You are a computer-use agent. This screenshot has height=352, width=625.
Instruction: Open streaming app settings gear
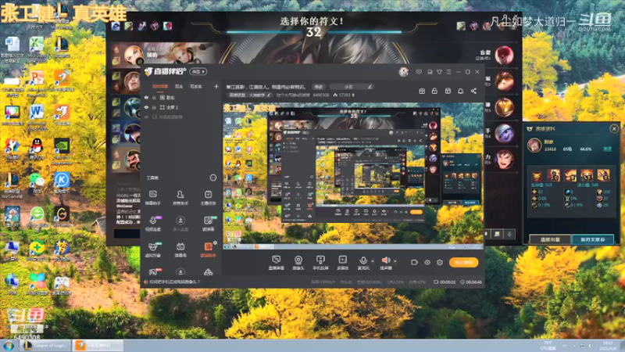coord(440,262)
